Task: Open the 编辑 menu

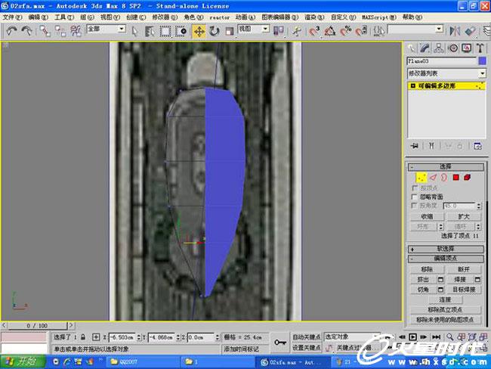Action: click(39, 17)
